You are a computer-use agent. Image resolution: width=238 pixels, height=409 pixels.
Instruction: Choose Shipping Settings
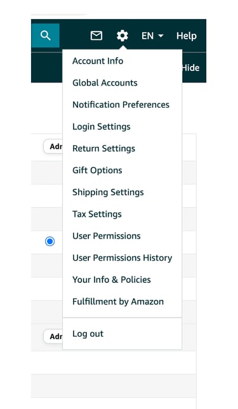(x=108, y=193)
